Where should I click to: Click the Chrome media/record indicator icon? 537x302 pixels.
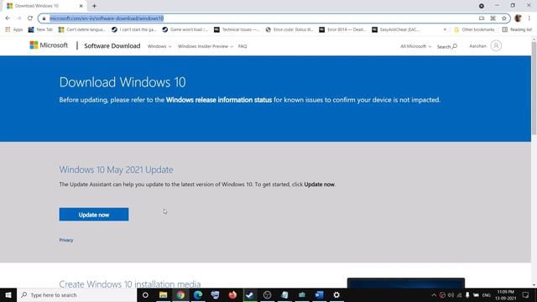point(482,6)
